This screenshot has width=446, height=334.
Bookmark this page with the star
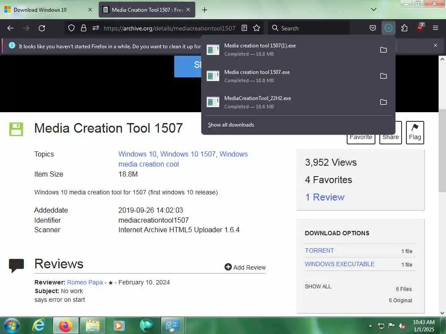[257, 28]
